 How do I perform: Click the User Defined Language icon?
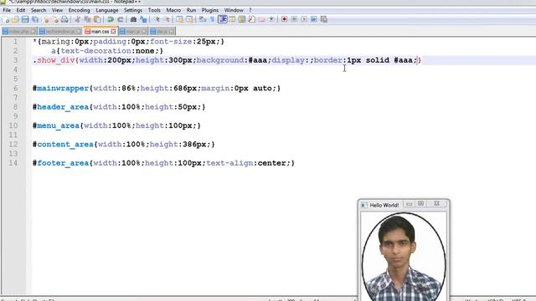(232, 19)
